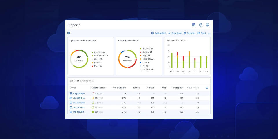Viewport: 278px width, 139px height.
Task: Open the three-dot more options menu
Action: click(x=209, y=33)
